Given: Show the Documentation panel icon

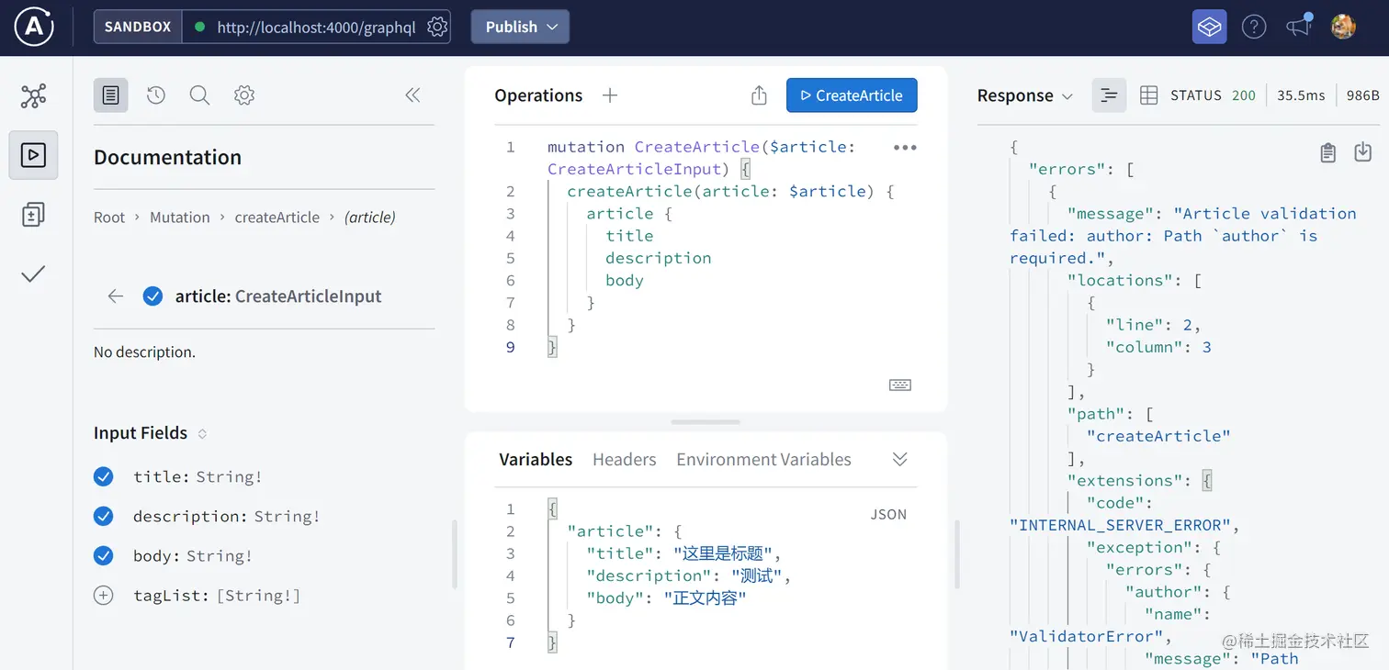Looking at the screenshot, I should coord(111,95).
